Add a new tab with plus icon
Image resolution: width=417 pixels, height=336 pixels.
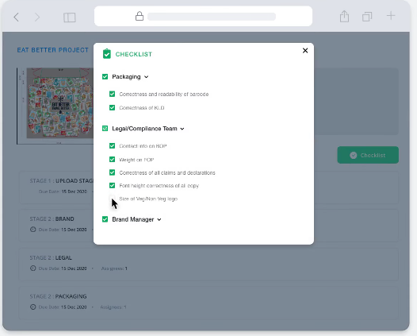coord(391,16)
